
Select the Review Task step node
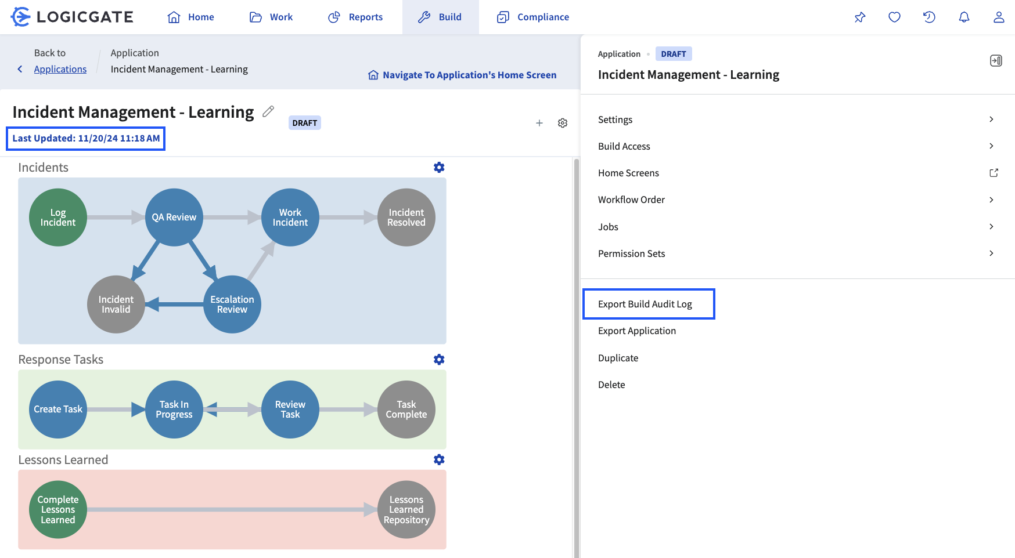point(290,410)
